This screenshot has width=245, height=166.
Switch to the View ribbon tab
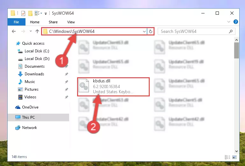pos(71,22)
